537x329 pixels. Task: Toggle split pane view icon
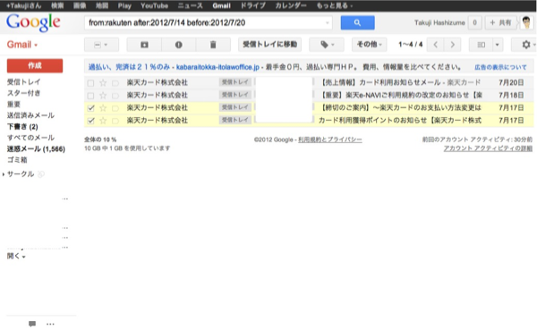point(481,45)
